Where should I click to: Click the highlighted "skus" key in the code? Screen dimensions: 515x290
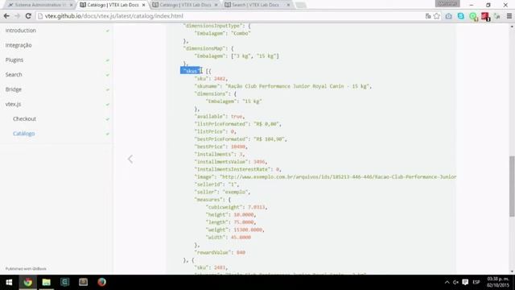[191, 71]
